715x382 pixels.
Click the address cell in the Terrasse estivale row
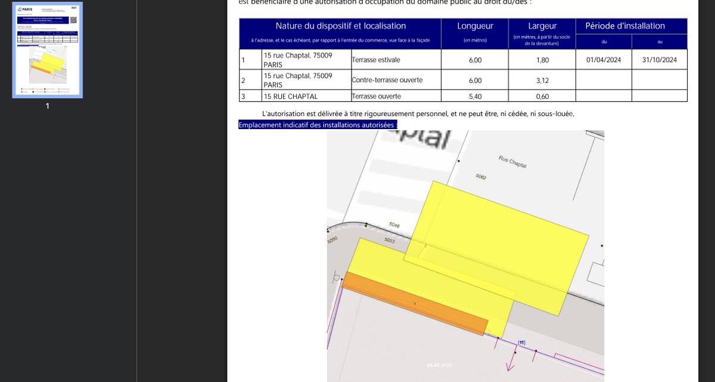click(x=305, y=60)
